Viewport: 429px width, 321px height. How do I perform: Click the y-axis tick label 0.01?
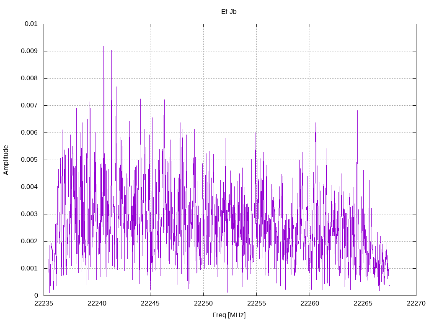(31, 24)
